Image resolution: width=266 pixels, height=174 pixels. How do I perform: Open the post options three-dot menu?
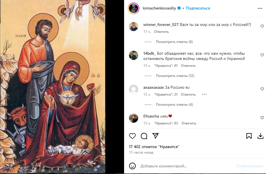(260, 8)
